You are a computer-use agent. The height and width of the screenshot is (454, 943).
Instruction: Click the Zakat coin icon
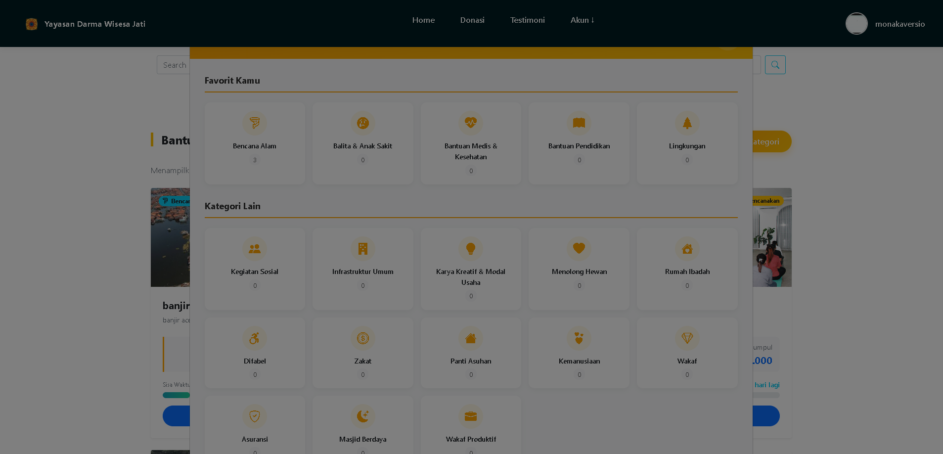[362, 338]
